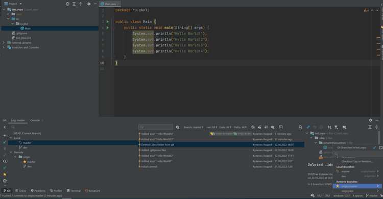
Task: Open the Terminal tool window tab
Action: [x=74, y=191]
